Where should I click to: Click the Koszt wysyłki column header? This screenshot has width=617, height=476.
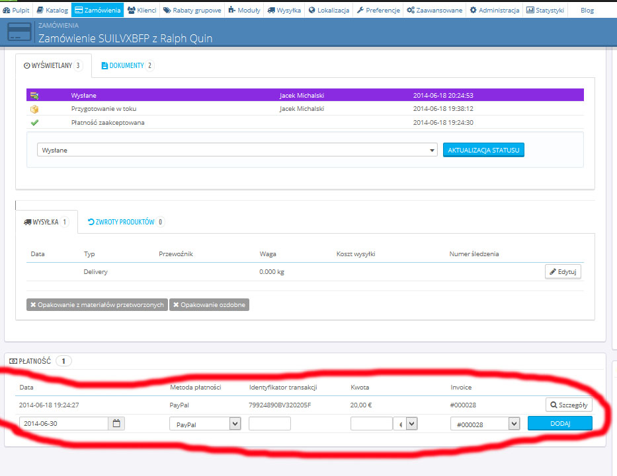[x=356, y=254]
